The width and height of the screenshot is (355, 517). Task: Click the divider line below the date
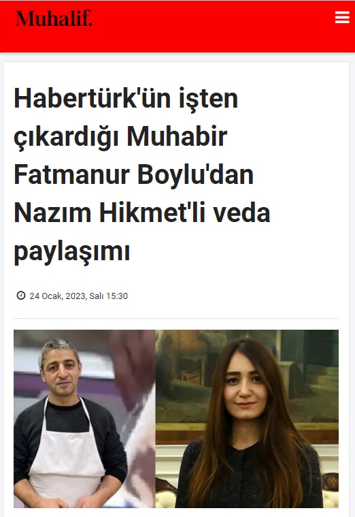(176, 319)
